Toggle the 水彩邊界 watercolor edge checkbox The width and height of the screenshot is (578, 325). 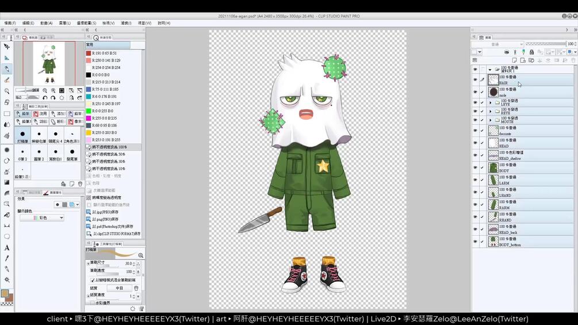(x=93, y=303)
